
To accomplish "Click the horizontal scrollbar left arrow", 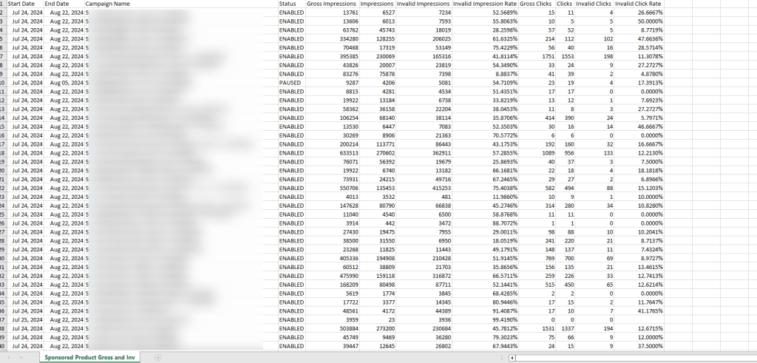I will coord(512,358).
